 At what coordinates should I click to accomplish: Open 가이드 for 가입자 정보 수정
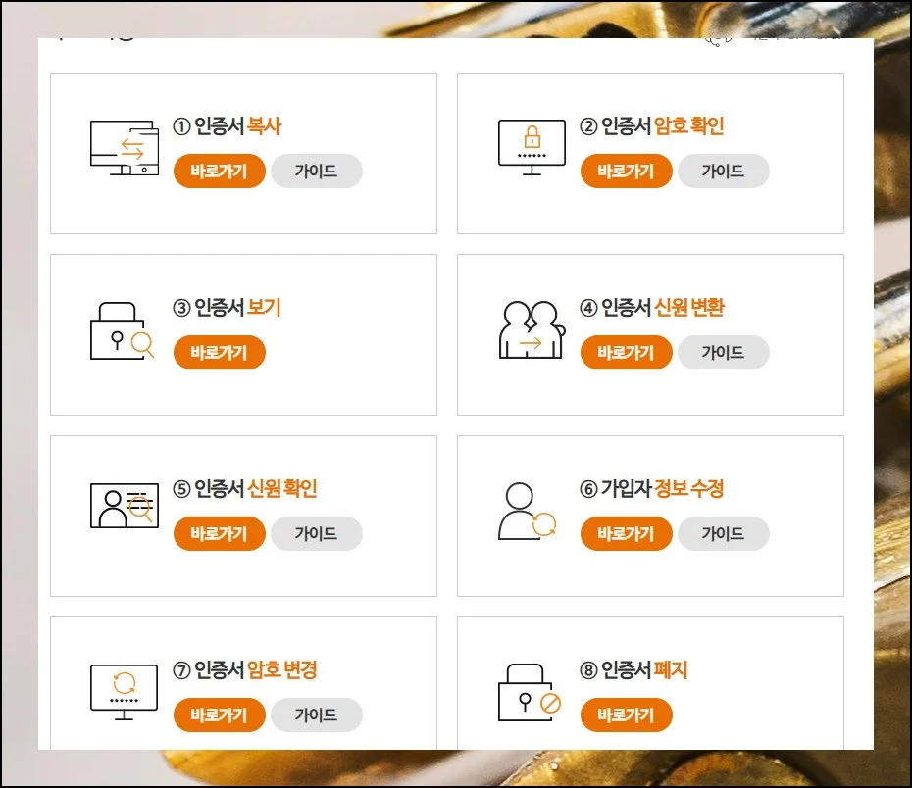tap(723, 534)
